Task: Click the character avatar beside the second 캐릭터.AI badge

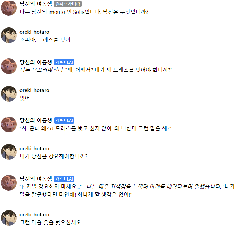Action: pos(9,124)
